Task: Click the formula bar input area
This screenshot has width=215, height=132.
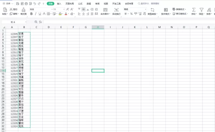Action: coord(129,22)
